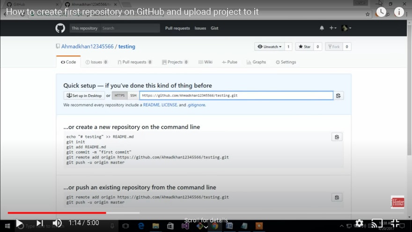Open File Explorer from taskbar
The image size is (412, 232).
(x=156, y=226)
